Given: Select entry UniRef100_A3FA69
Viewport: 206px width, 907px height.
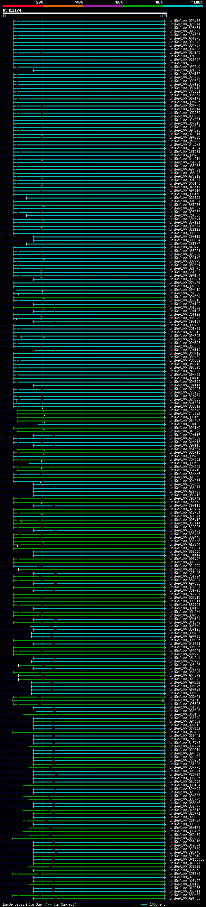Looking at the screenshot, I should (185, 116).
